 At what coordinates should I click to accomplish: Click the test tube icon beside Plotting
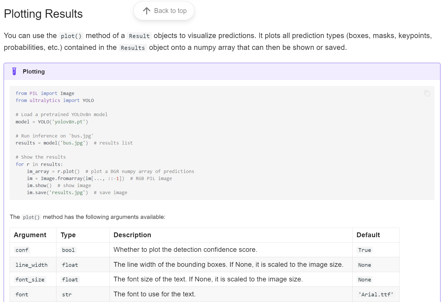coord(14,71)
